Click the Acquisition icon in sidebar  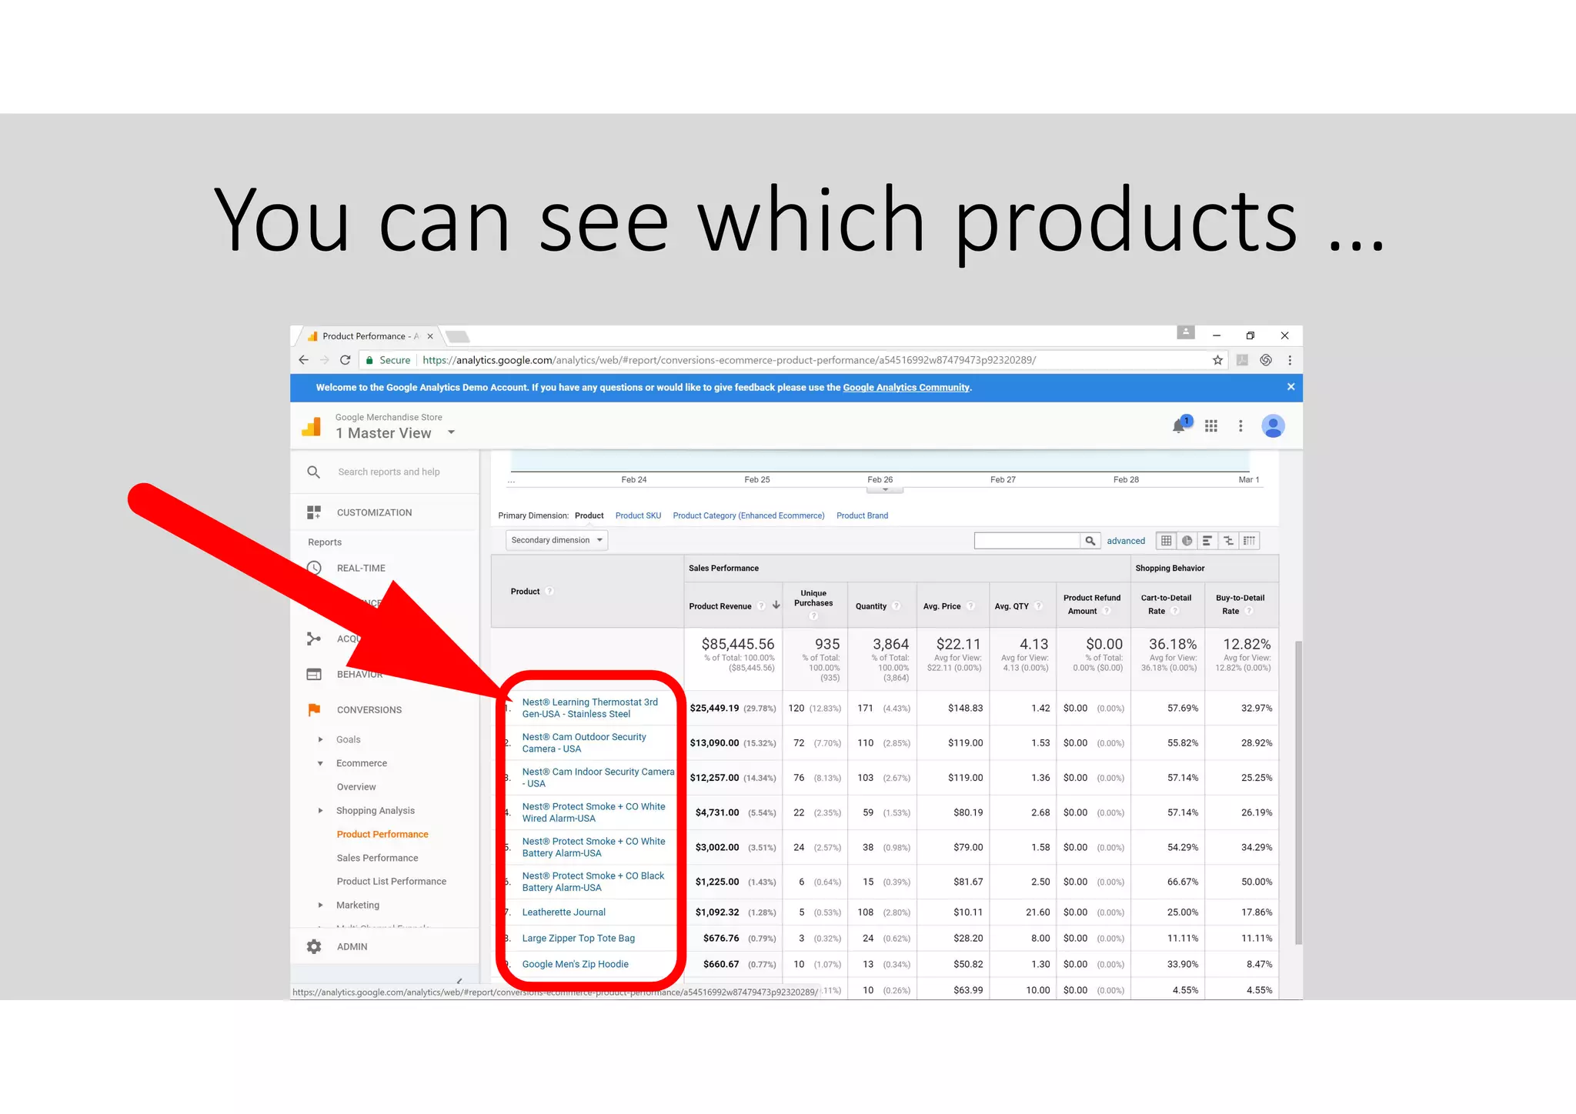(x=314, y=639)
